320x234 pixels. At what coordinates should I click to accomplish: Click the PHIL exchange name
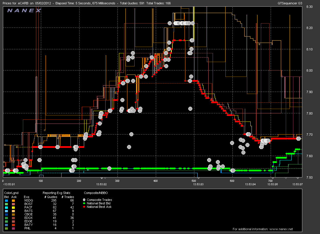[x=27, y=228]
